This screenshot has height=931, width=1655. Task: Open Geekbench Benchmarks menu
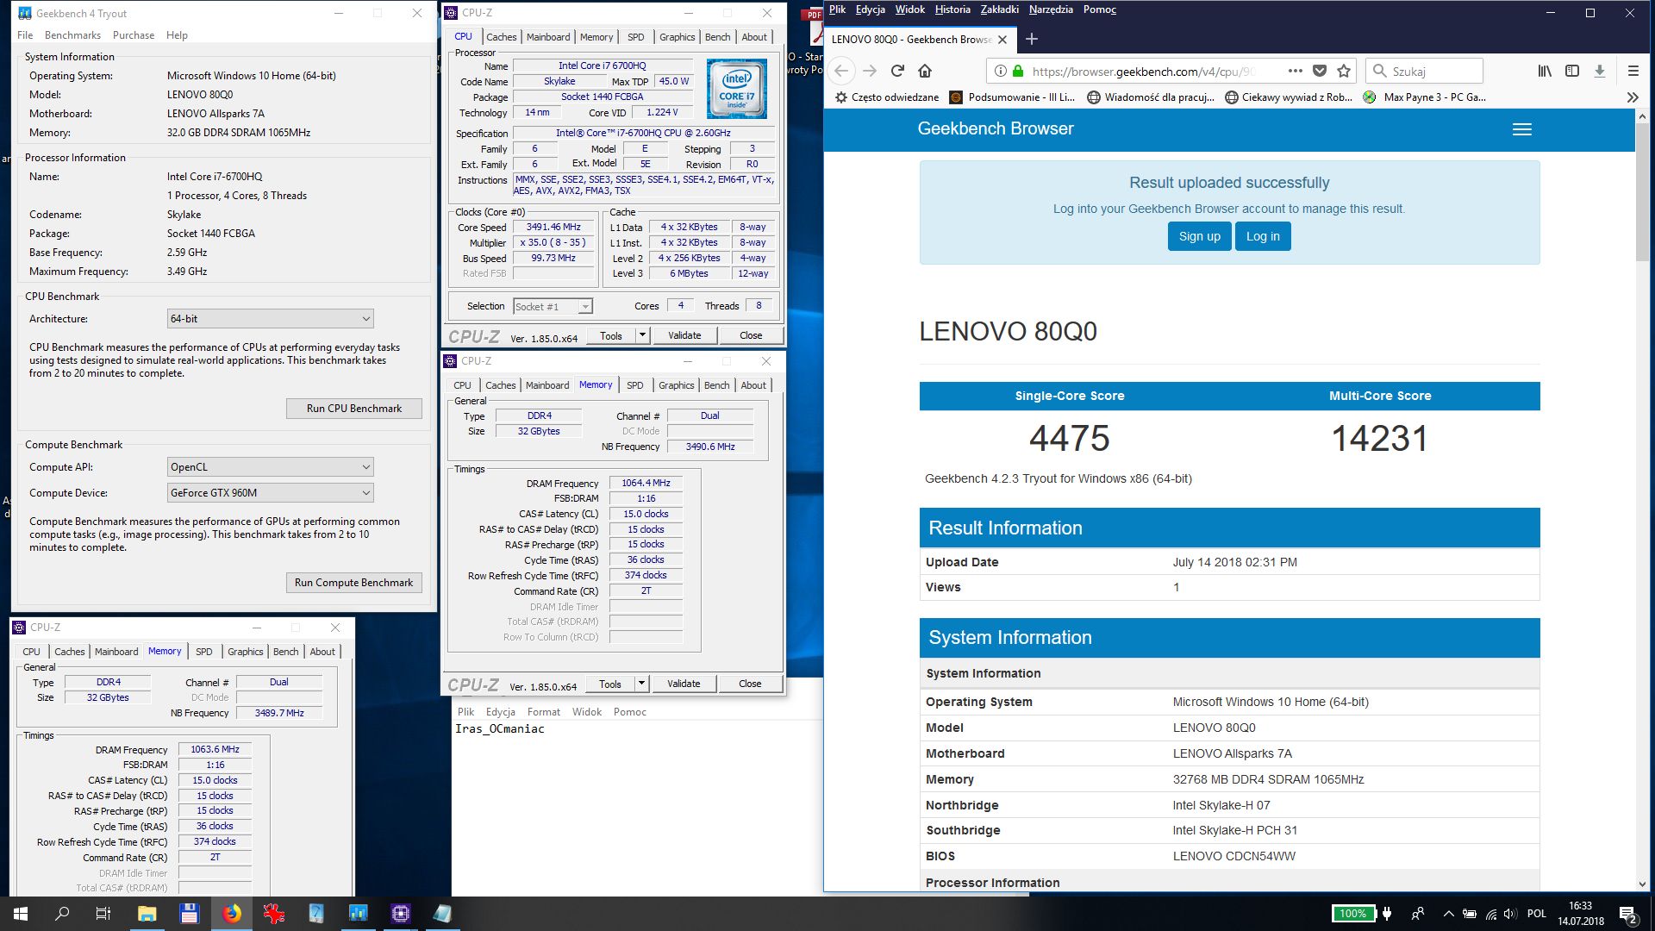(x=72, y=35)
